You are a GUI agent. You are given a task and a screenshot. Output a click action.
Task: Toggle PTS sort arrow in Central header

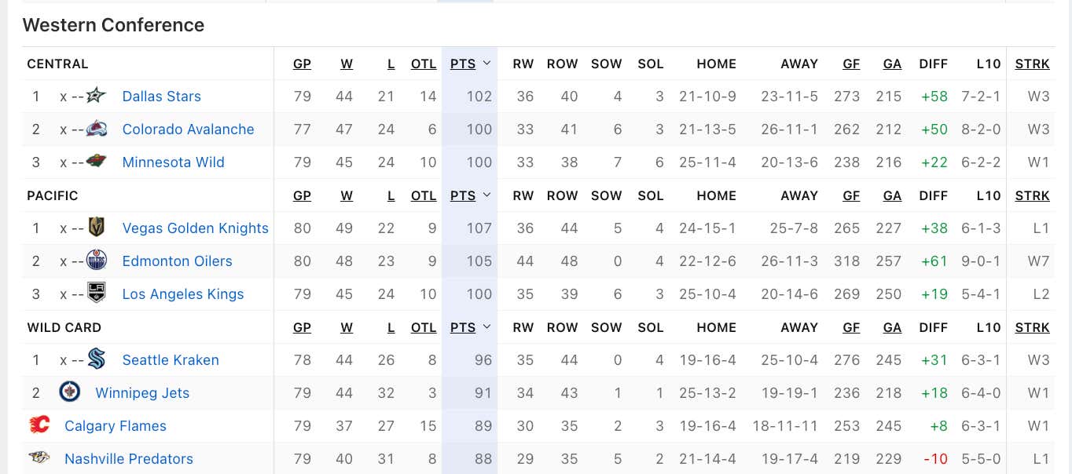click(486, 64)
